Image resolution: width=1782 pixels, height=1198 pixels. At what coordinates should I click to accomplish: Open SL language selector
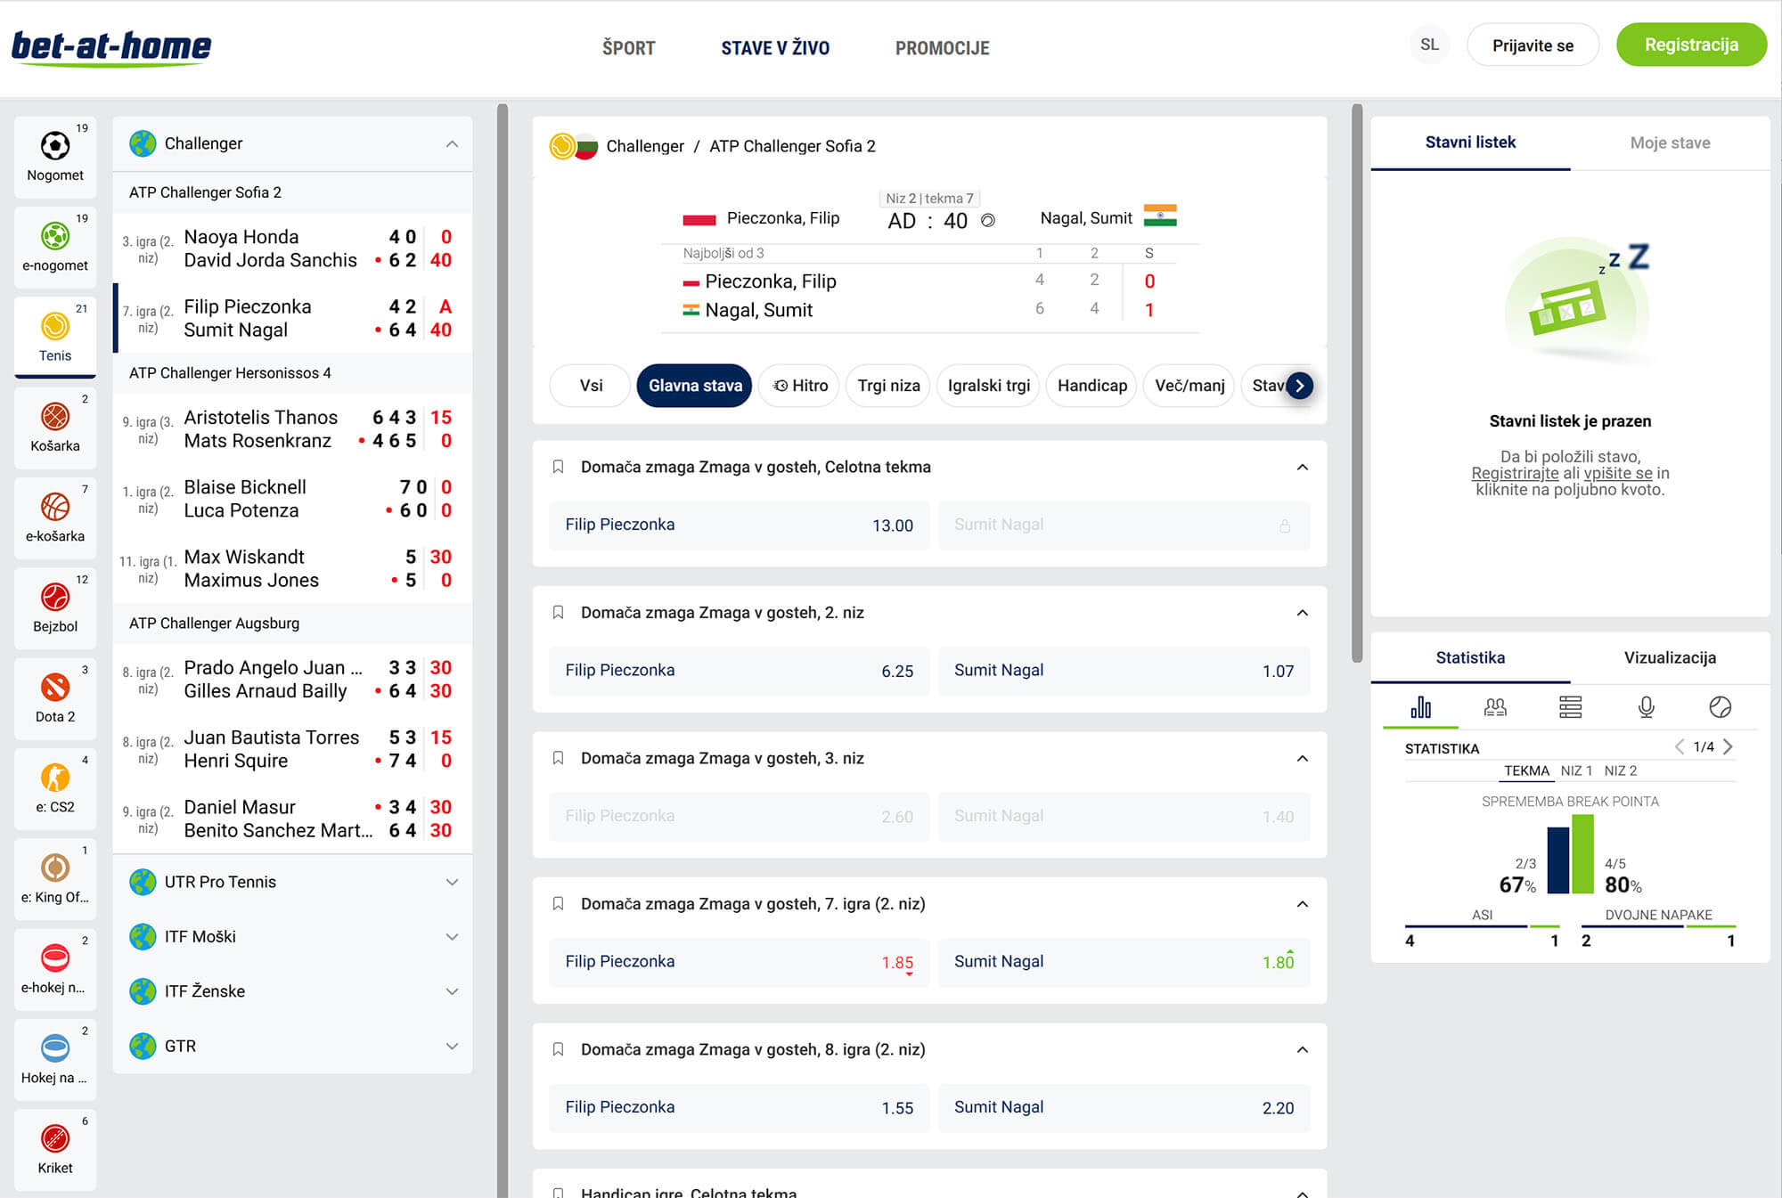(1429, 45)
